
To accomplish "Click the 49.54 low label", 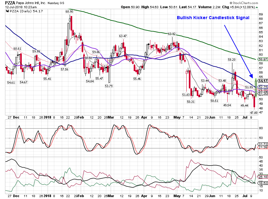I will click(x=227, y=105).
